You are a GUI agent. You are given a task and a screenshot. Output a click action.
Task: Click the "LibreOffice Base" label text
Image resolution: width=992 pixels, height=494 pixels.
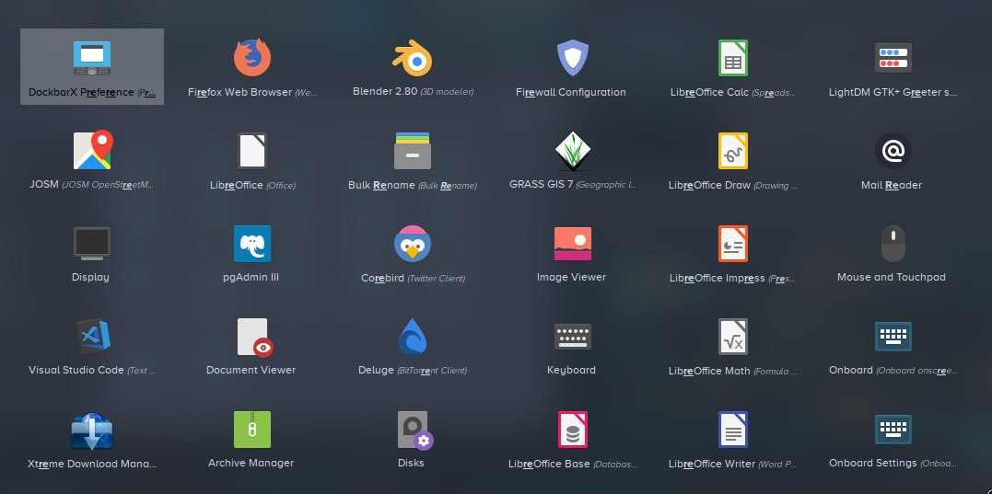click(549, 464)
